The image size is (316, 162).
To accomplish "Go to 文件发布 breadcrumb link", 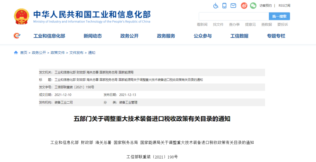I will 76,53.
